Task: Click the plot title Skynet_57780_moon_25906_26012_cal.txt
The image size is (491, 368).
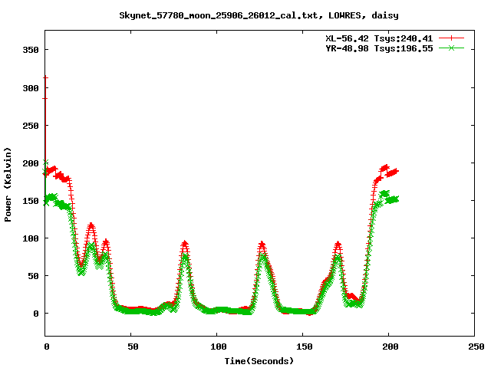Action: click(221, 15)
